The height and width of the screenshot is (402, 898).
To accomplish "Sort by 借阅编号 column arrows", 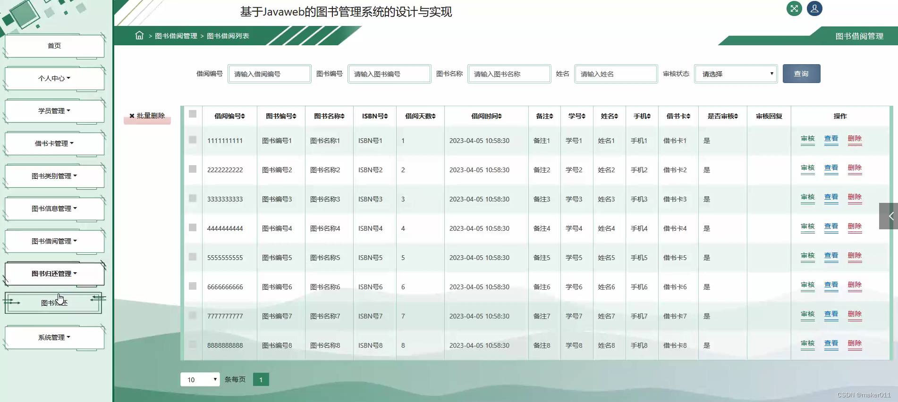I will 243,116.
